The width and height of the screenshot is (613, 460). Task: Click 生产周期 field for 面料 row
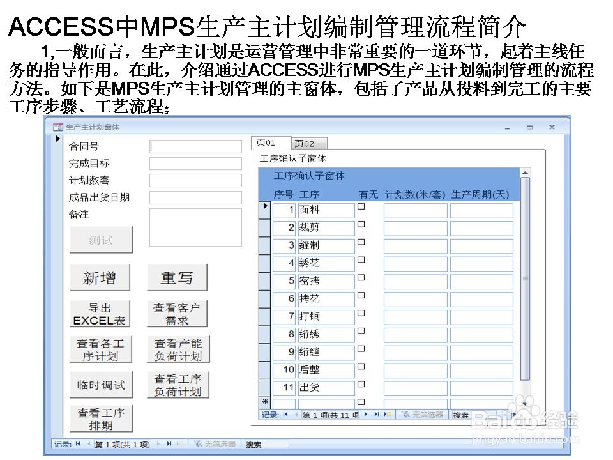pos(481,210)
